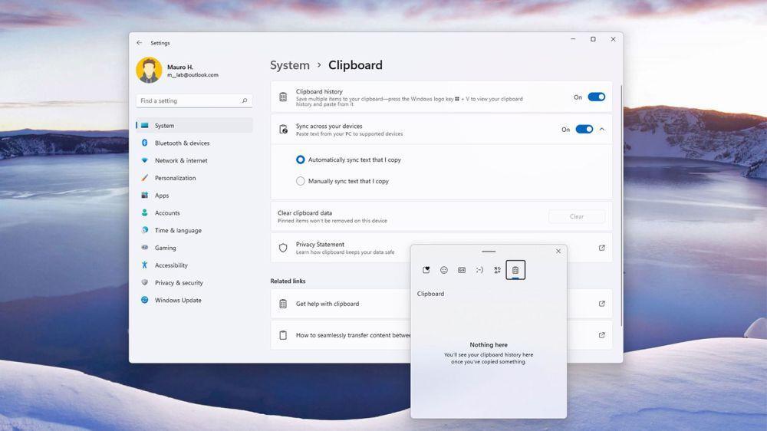Click the Privacy Statement text
This screenshot has width=767, height=431.
tap(320, 244)
